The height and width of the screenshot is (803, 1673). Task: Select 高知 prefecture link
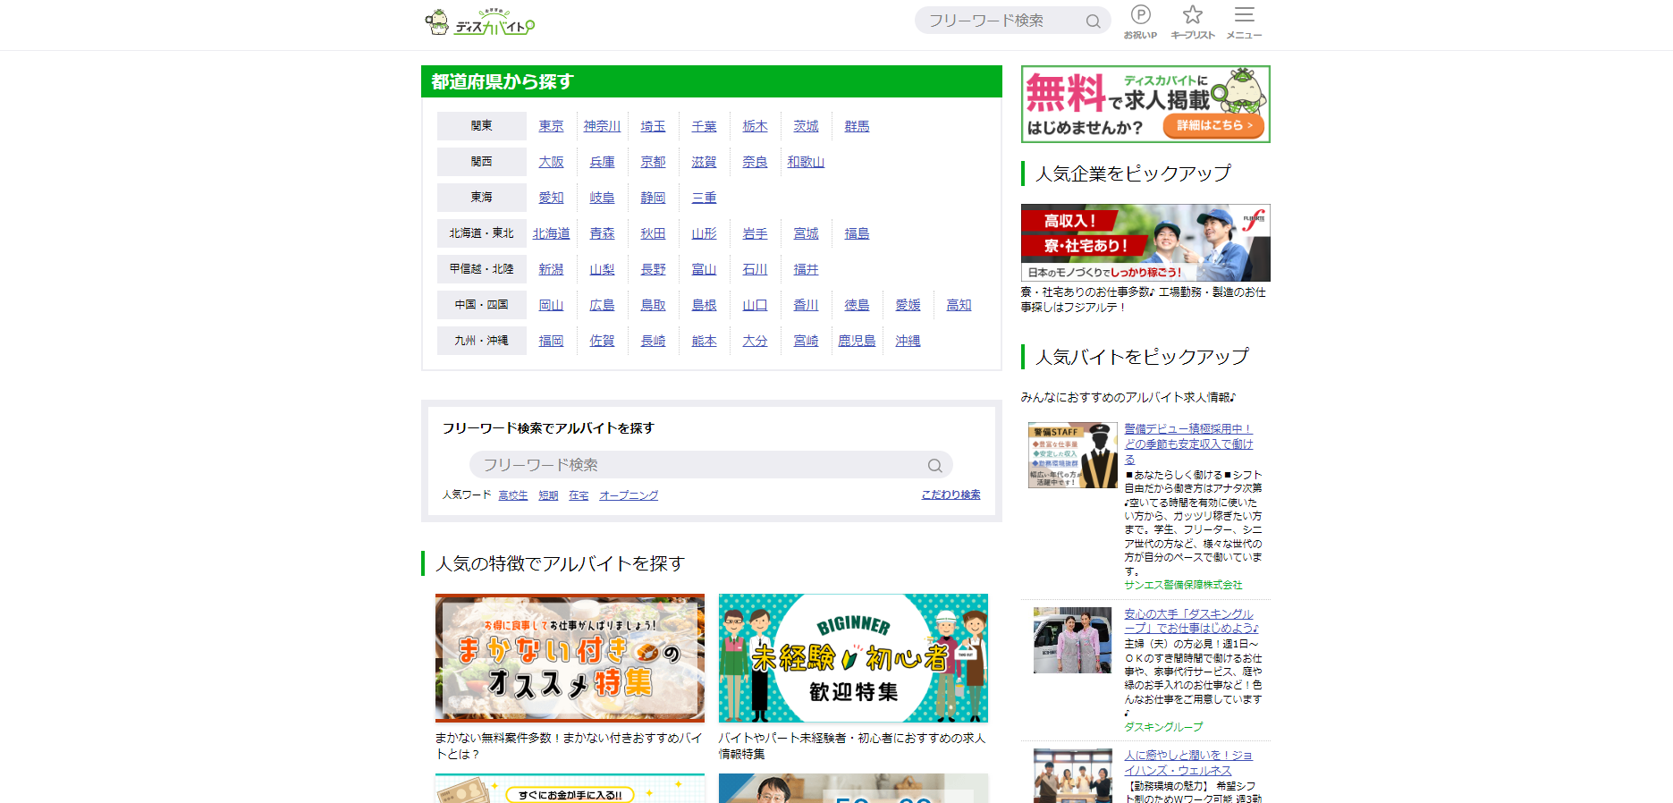pos(959,305)
